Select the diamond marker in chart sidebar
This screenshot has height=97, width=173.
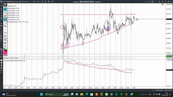1,63
